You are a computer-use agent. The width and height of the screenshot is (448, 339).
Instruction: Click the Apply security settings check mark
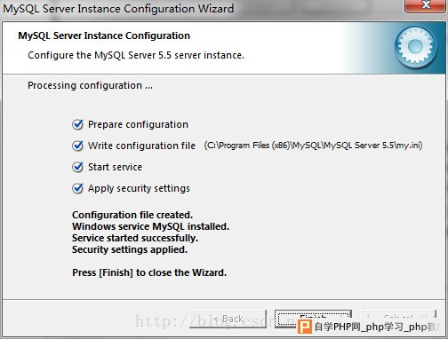(77, 188)
